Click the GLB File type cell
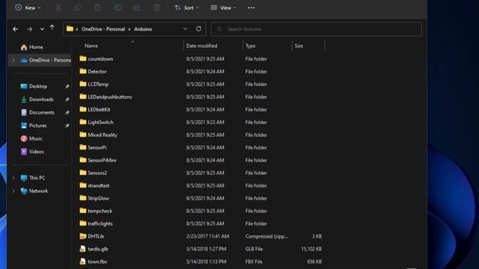 coord(254,249)
